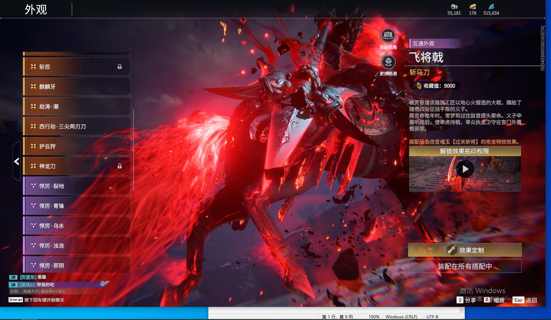Open chat message from 黑桃ki
This screenshot has height=320, width=551.
pyautogui.click(x=37, y=285)
